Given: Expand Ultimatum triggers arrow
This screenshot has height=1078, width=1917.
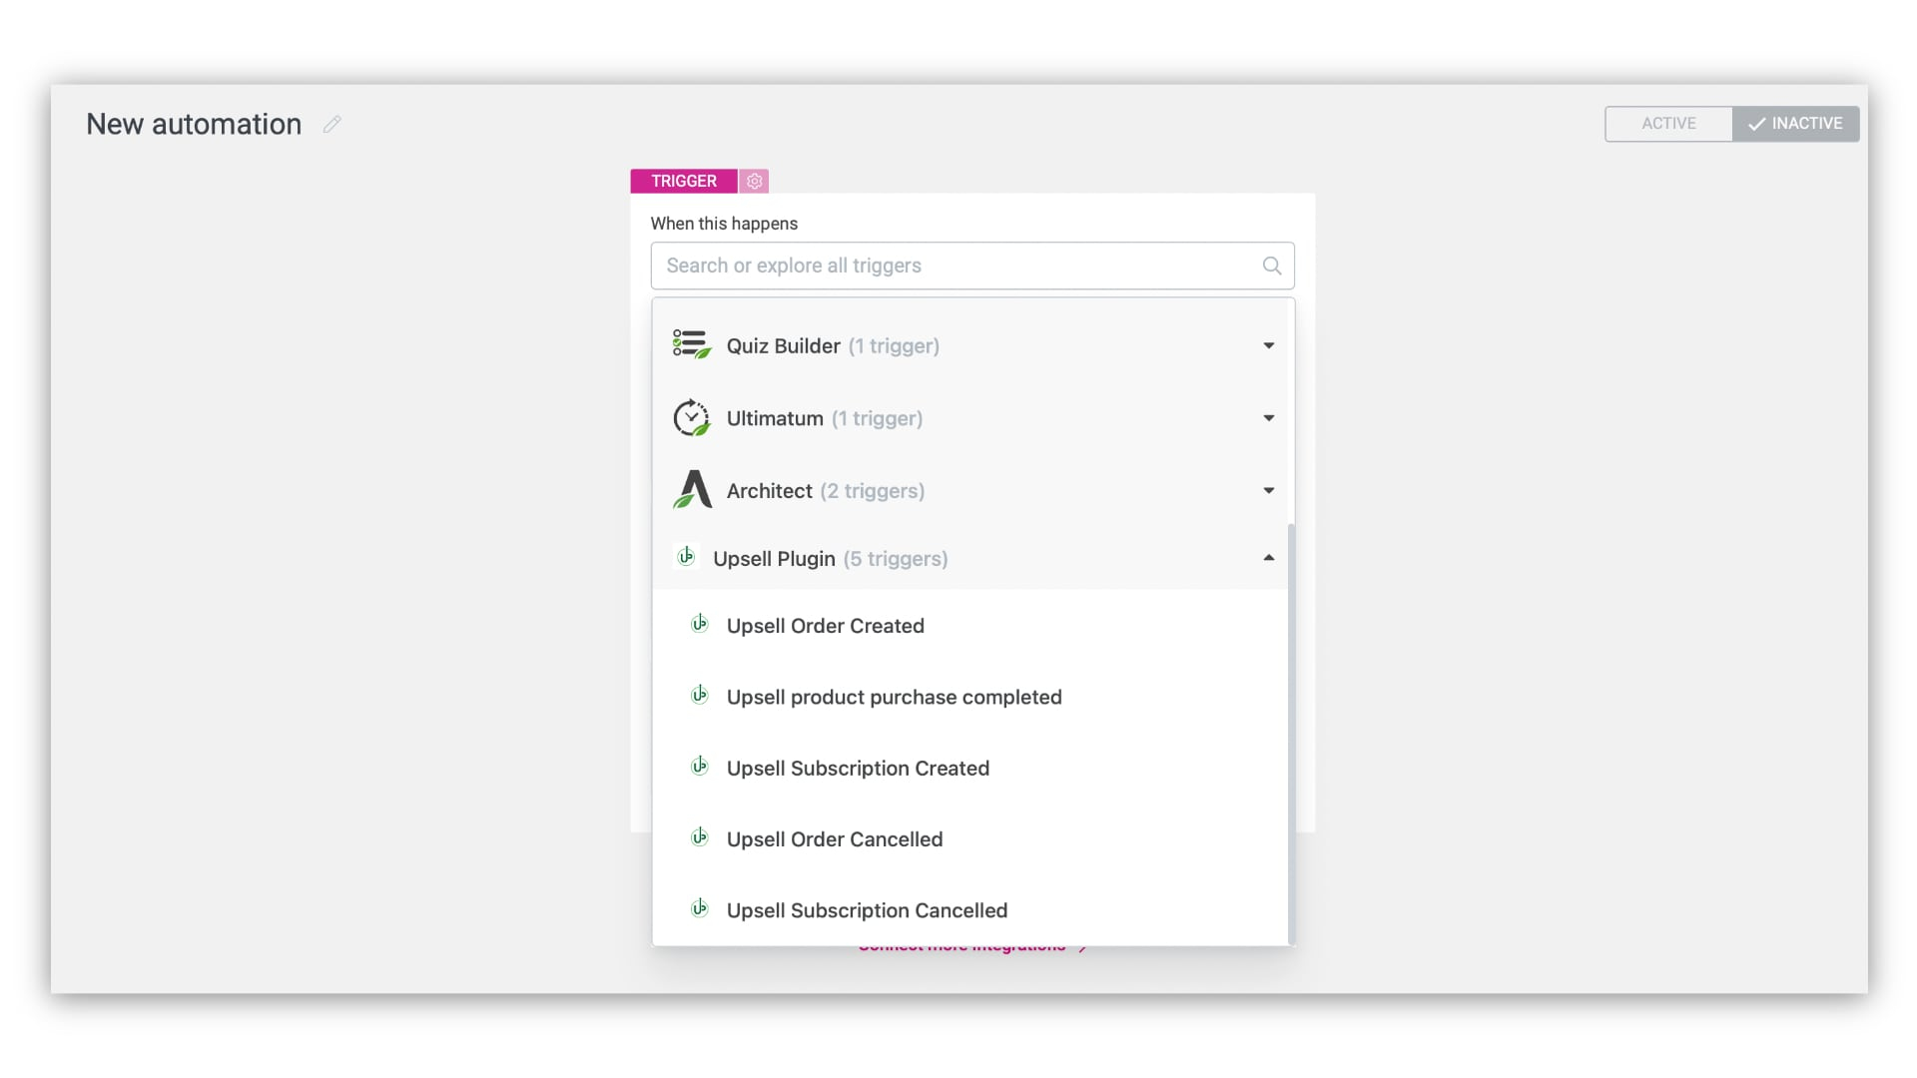Looking at the screenshot, I should (1268, 418).
